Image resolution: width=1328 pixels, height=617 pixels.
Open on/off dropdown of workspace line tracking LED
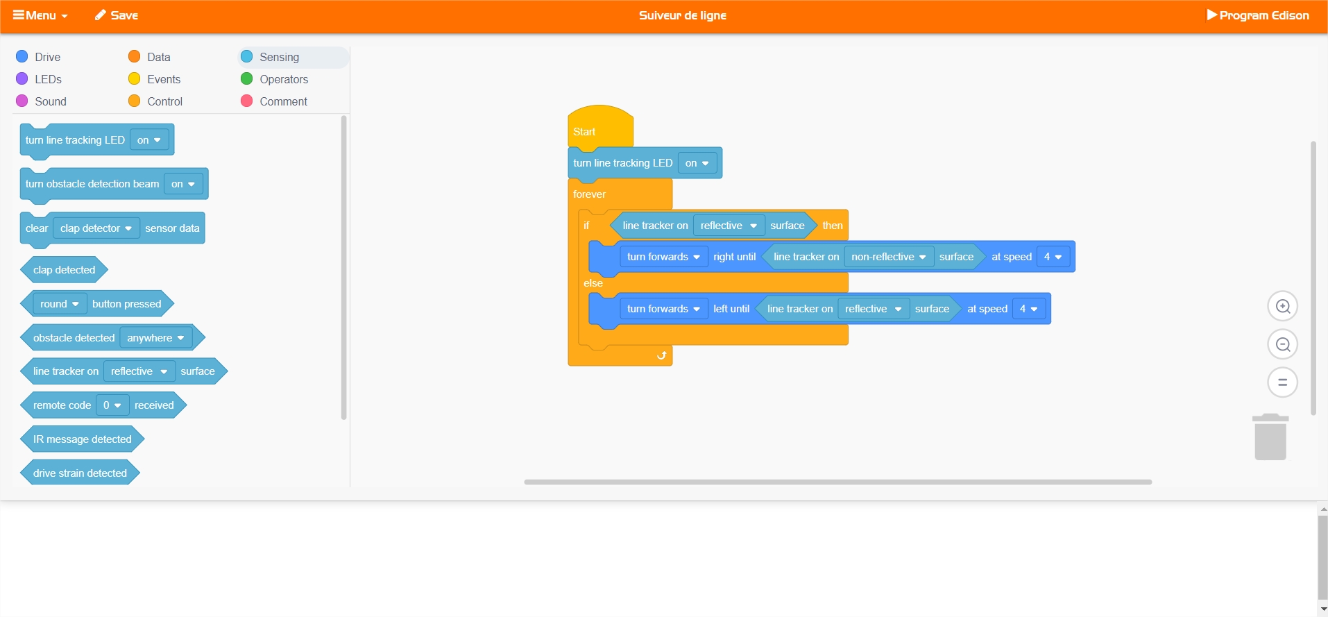tap(697, 163)
